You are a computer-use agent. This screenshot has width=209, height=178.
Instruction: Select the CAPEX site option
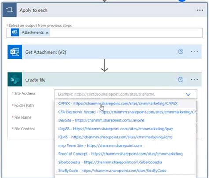[x=125, y=104]
